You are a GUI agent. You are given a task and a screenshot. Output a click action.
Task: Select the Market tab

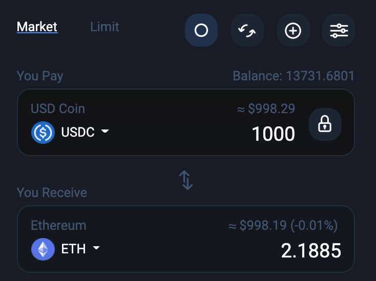tap(37, 27)
